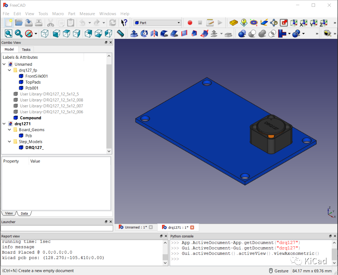This screenshot has height=275, width=338.
Task: Click the Mirror shape icon
Action: (154, 33)
